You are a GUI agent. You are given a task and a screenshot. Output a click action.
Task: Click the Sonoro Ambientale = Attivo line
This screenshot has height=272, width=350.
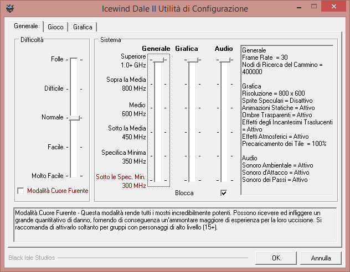point(277,165)
